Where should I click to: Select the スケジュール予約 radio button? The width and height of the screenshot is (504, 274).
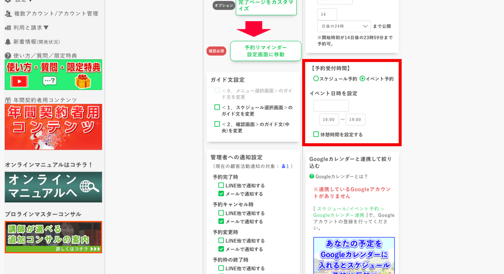click(316, 78)
